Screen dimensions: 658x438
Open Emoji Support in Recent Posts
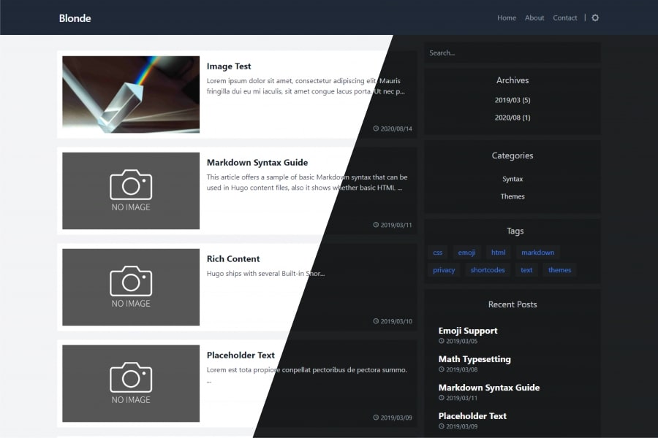click(468, 331)
